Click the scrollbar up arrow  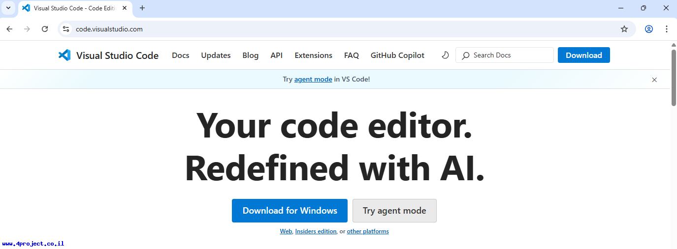click(x=674, y=45)
